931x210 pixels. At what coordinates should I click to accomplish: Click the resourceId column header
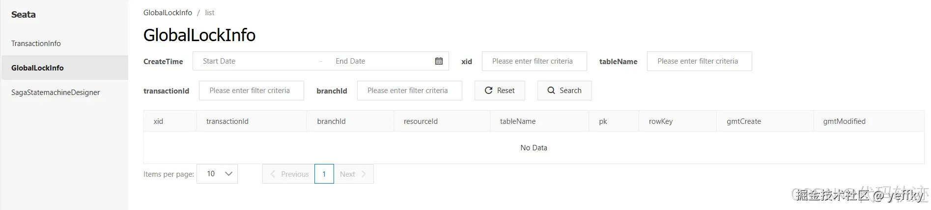421,121
